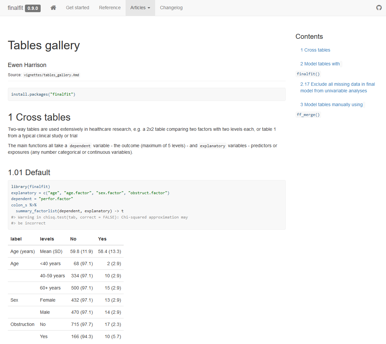Screen dimensions: 386x344
Task: Click the vignettes/tables_gallery.Rmd source link
Action: (x=51, y=75)
